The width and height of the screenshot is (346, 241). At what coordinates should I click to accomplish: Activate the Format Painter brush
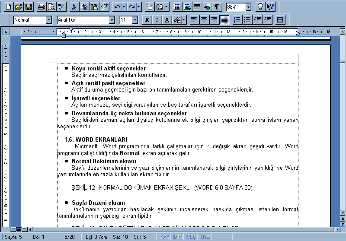tap(104, 7)
